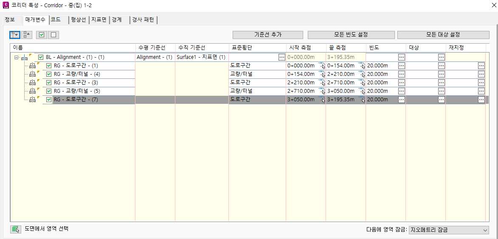Viewport: 498px width, 239px height.
Task: Select the Surface1 - 지표면 (1) cell
Action: pos(202,57)
